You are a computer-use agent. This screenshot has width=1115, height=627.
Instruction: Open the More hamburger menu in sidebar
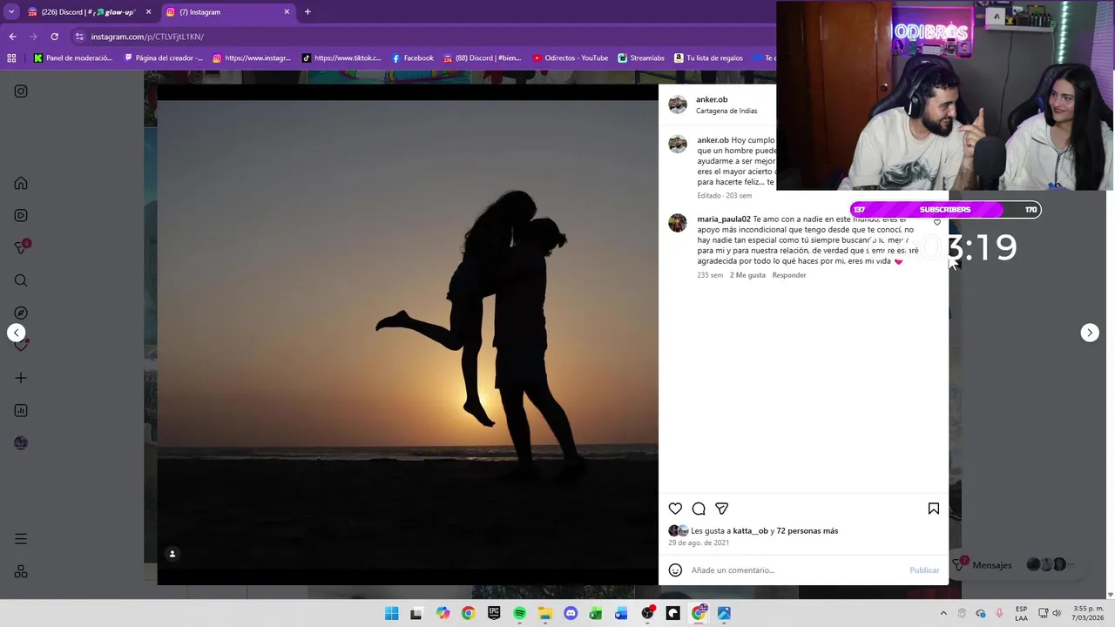21,539
